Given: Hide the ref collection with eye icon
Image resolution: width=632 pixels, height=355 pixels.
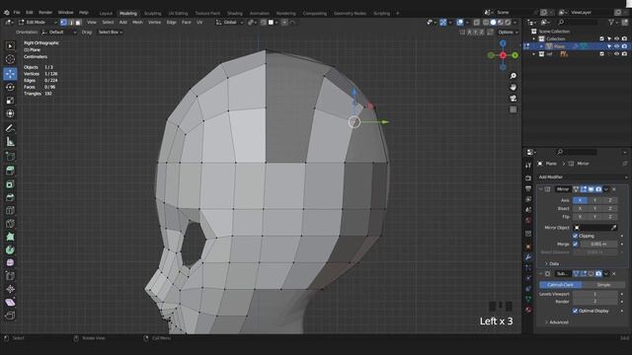Looking at the screenshot, I should click(x=616, y=54).
